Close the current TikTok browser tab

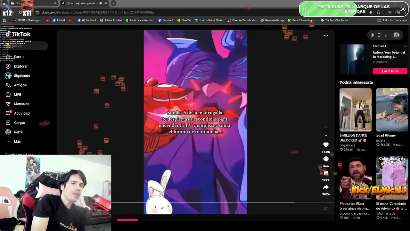(x=106, y=3)
